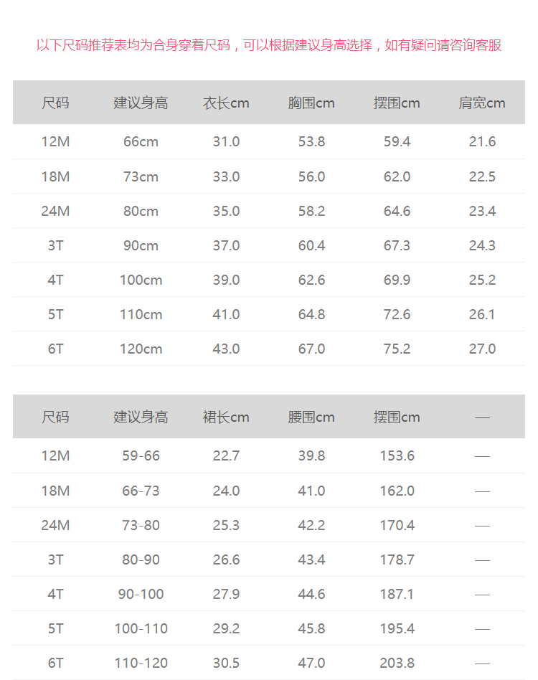Image resolution: width=538 pixels, height=680 pixels.
Task: Click the 59-66 height range cell
Action: coord(141,455)
